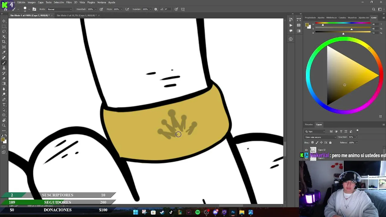Image resolution: width=386 pixels, height=217 pixels.
Task: Open the Opacidad dropdown in options bar
Action: (x=96, y=9)
